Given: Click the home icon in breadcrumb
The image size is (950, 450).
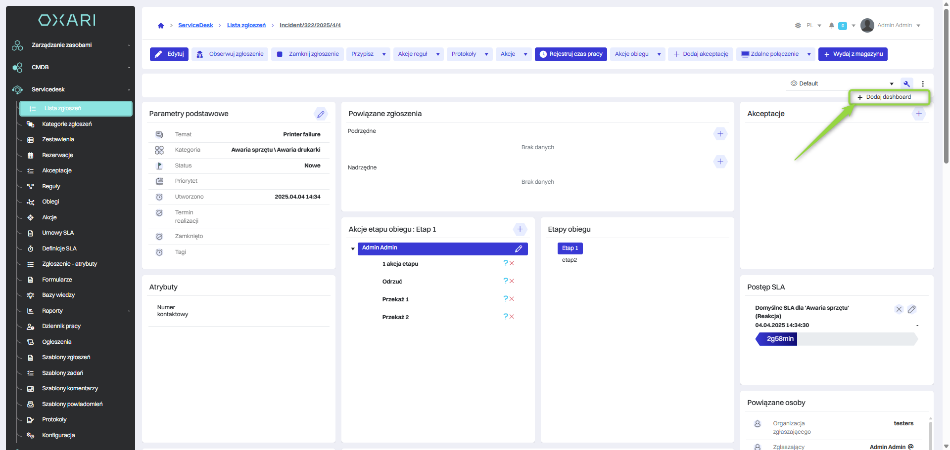Looking at the screenshot, I should tap(161, 26).
